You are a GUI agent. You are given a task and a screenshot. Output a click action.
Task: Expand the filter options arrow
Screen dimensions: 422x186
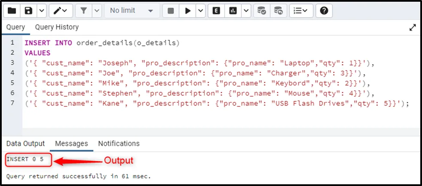pos(96,11)
